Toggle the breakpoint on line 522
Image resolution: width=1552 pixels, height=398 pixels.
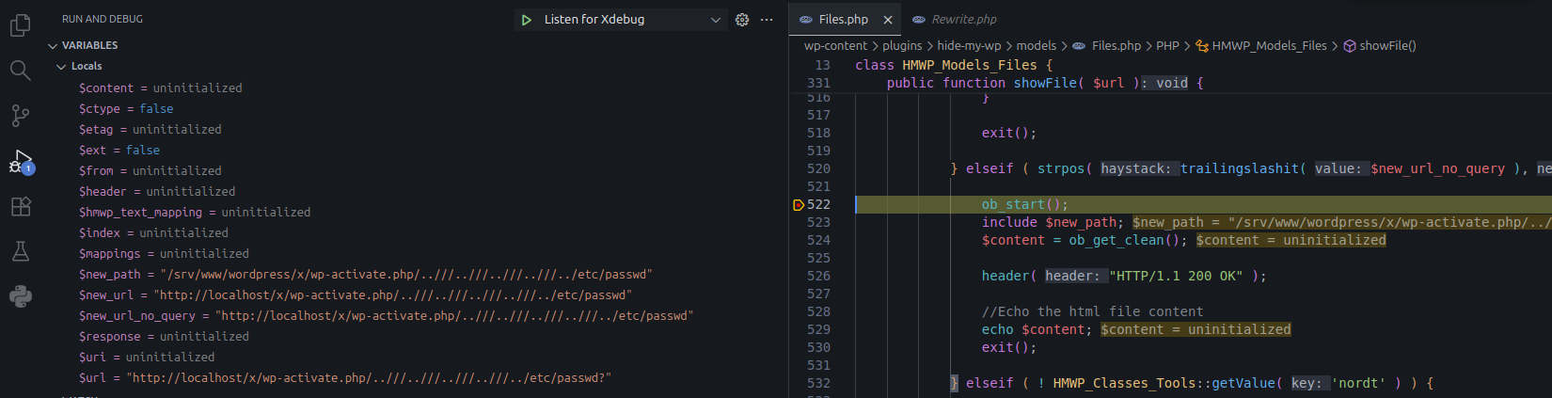point(799,205)
